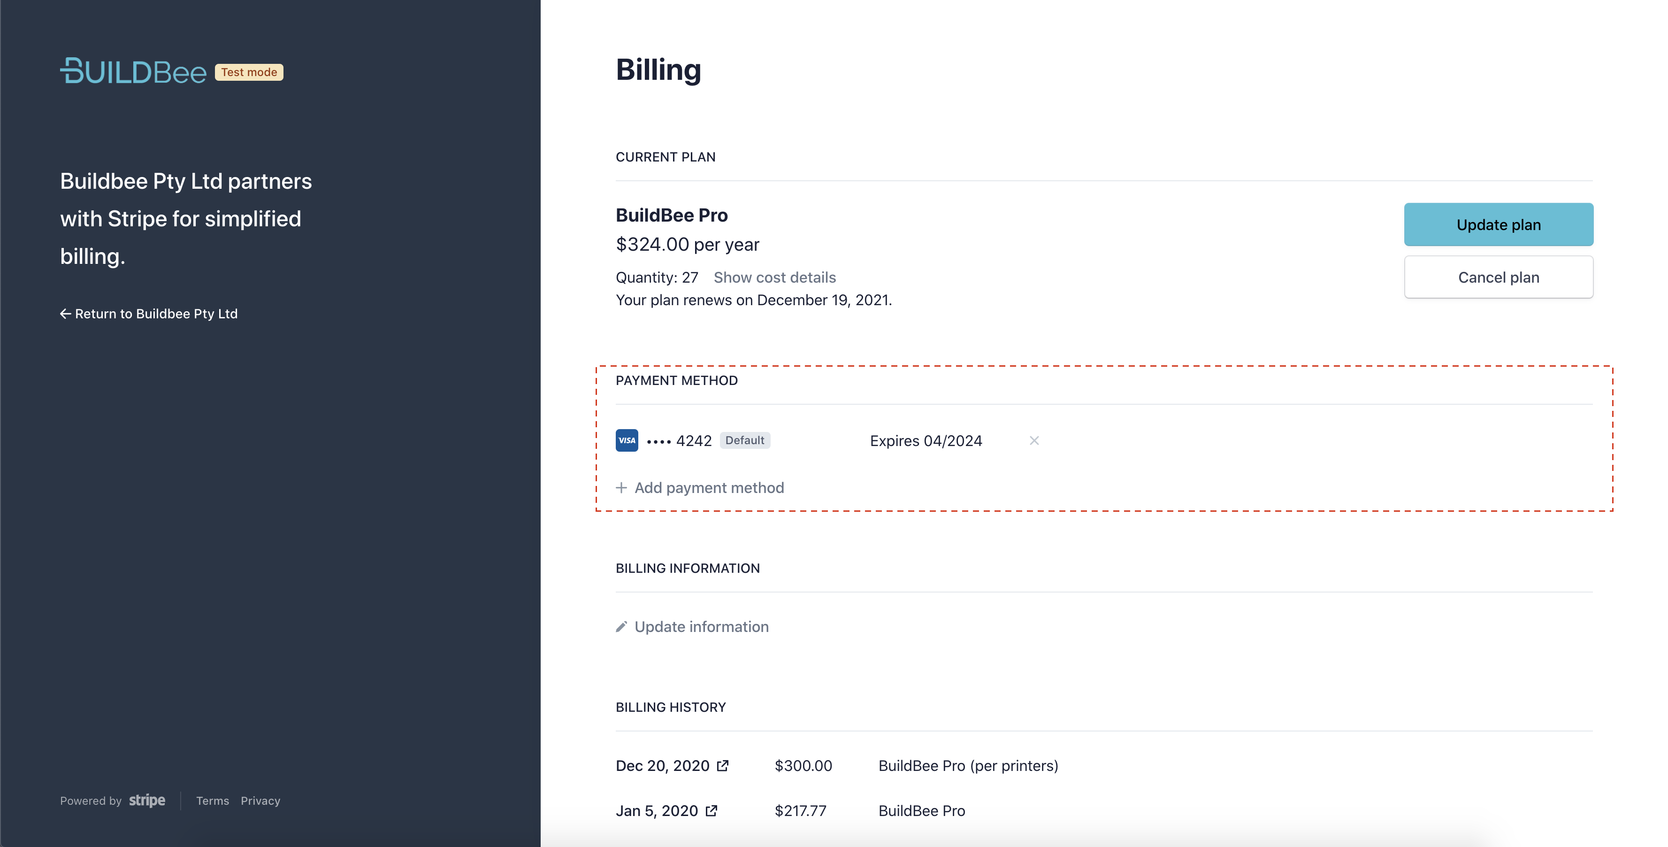Image resolution: width=1668 pixels, height=847 pixels.
Task: Click the '•••• 4242' card number
Action: pos(679,441)
